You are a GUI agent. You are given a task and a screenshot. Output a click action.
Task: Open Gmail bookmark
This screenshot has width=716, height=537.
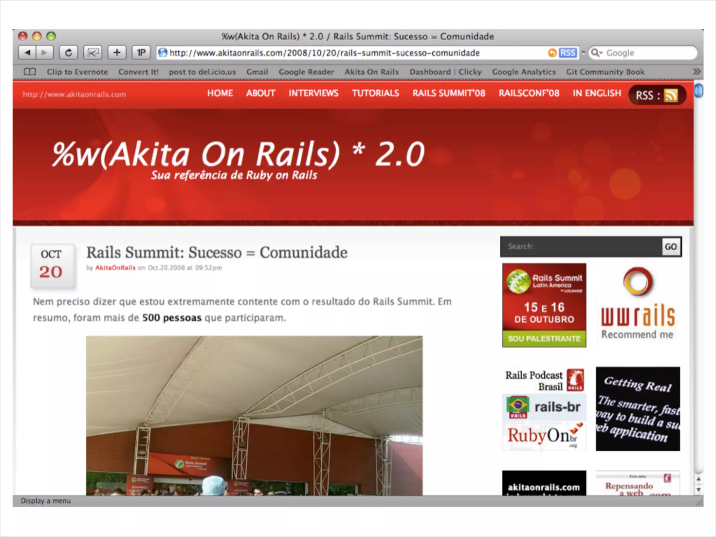(x=257, y=72)
